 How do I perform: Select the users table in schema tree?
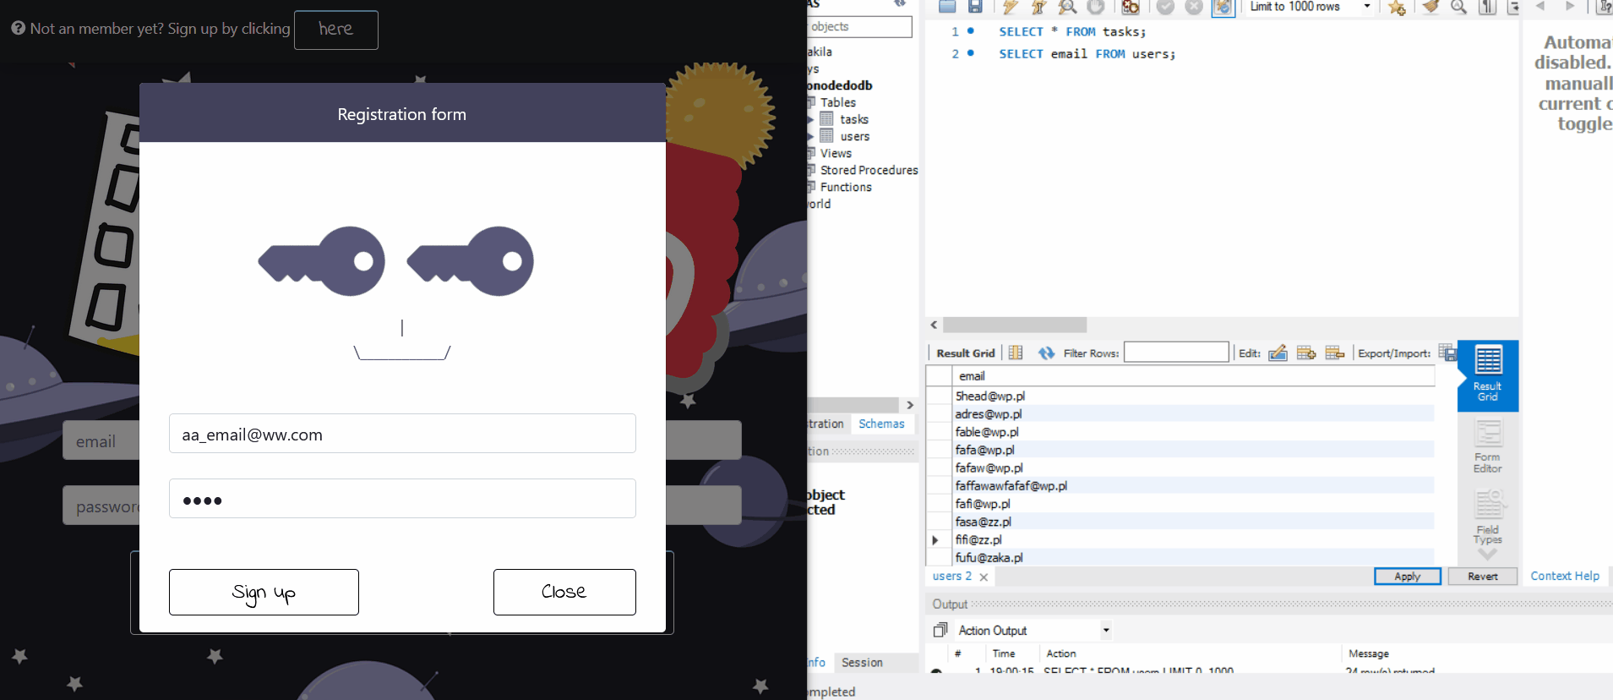pos(854,136)
